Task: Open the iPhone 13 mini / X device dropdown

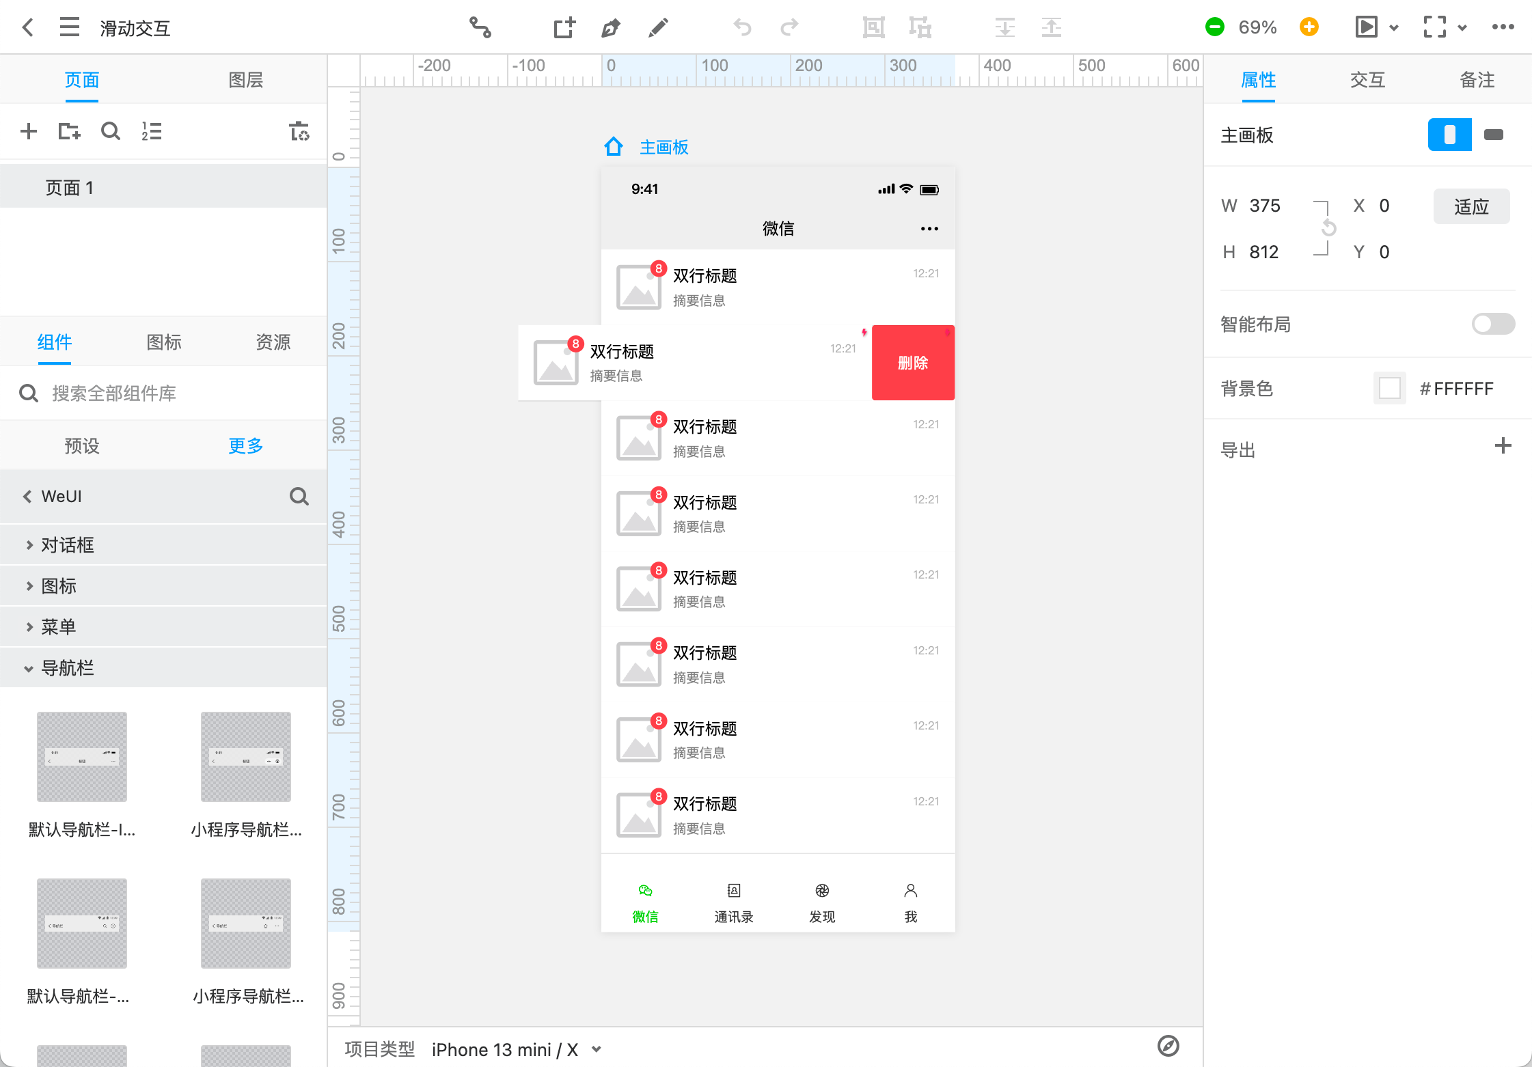Action: [516, 1049]
